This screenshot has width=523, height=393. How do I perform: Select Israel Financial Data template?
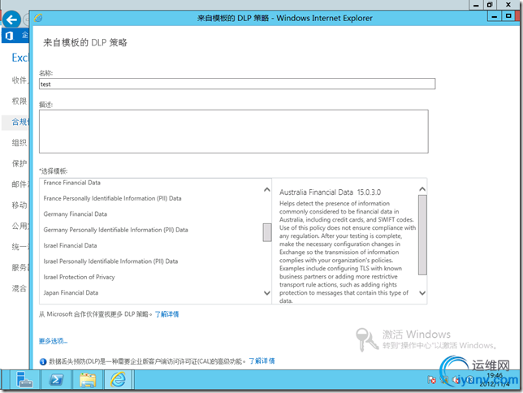click(70, 245)
